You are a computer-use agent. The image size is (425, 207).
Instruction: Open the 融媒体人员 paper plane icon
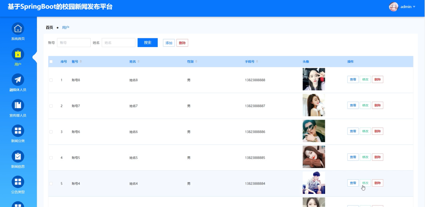pyautogui.click(x=18, y=80)
